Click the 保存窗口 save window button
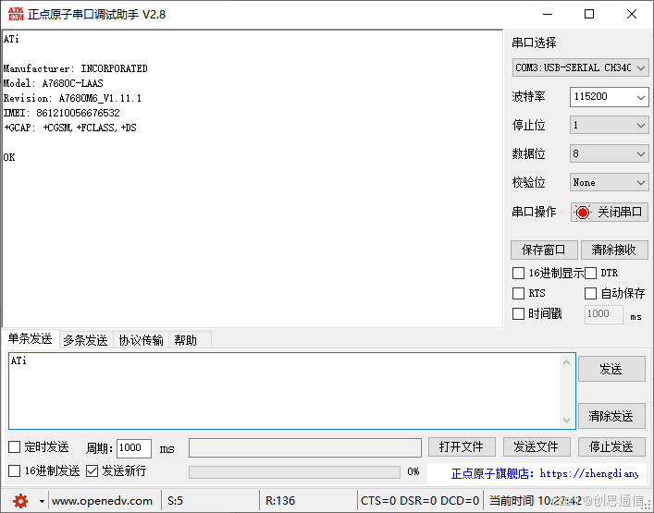The width and height of the screenshot is (654, 513). (544, 250)
